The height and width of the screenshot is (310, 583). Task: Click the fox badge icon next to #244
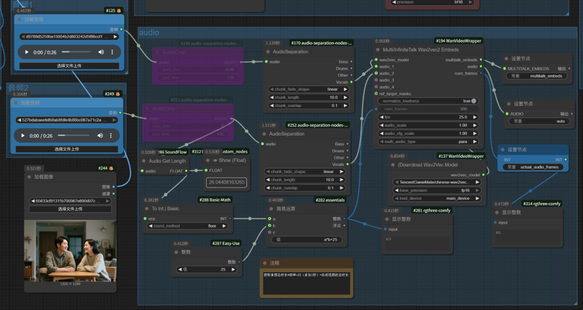pyautogui.click(x=111, y=168)
